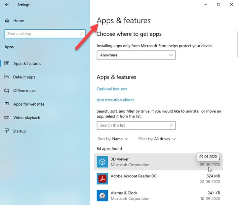Click the Adobe Acrobat Reader DC icon
This screenshot has width=238, height=205.
coord(102,179)
